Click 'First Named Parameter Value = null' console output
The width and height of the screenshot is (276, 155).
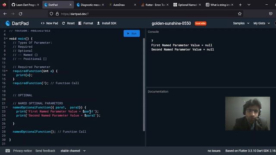point(182,45)
